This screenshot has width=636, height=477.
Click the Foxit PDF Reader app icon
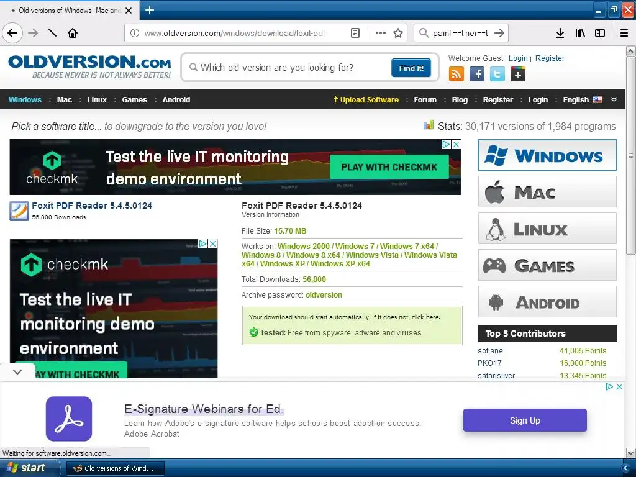19,211
